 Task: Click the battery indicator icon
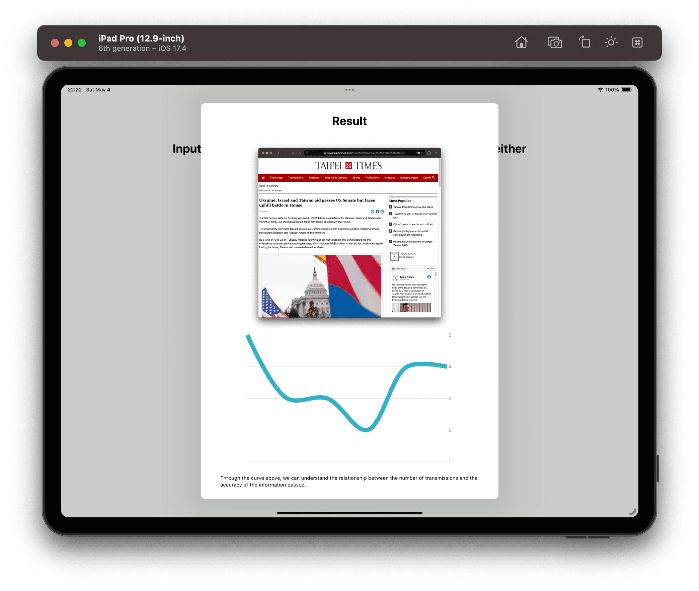pos(626,90)
